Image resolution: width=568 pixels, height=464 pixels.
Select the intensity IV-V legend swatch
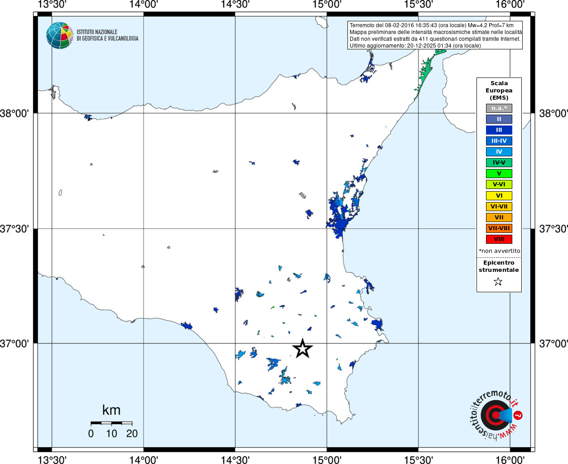(499, 163)
